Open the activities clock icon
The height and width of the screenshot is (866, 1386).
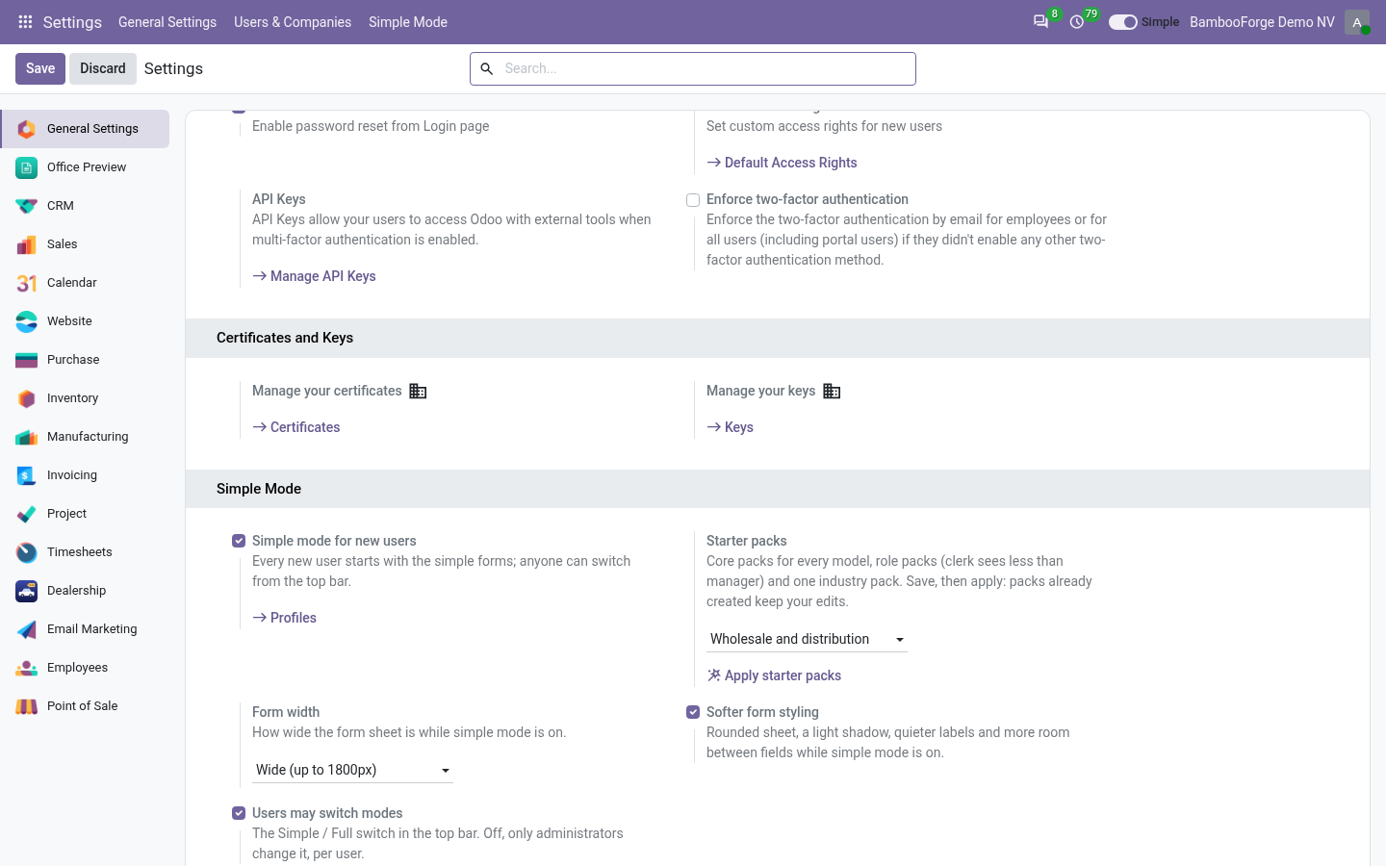pos(1077,21)
